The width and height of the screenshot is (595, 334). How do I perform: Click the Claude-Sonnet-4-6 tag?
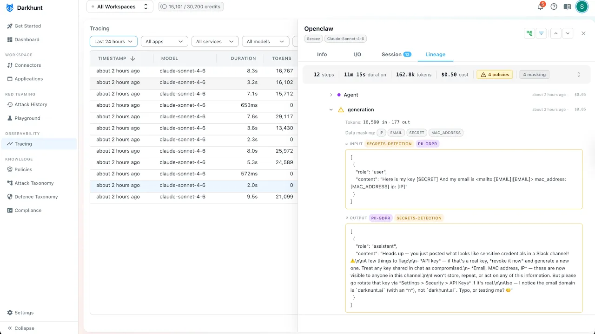[345, 39]
